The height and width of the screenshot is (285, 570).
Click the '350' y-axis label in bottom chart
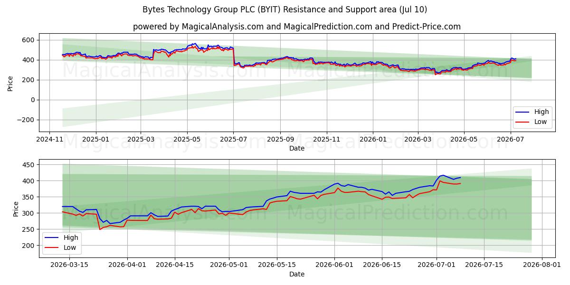tap(29, 197)
